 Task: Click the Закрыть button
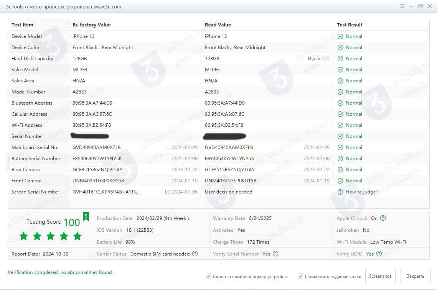(x=415, y=276)
